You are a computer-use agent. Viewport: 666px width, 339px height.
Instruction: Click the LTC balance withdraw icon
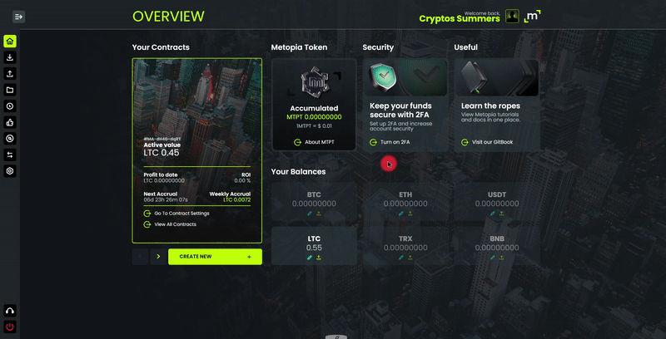click(319, 258)
